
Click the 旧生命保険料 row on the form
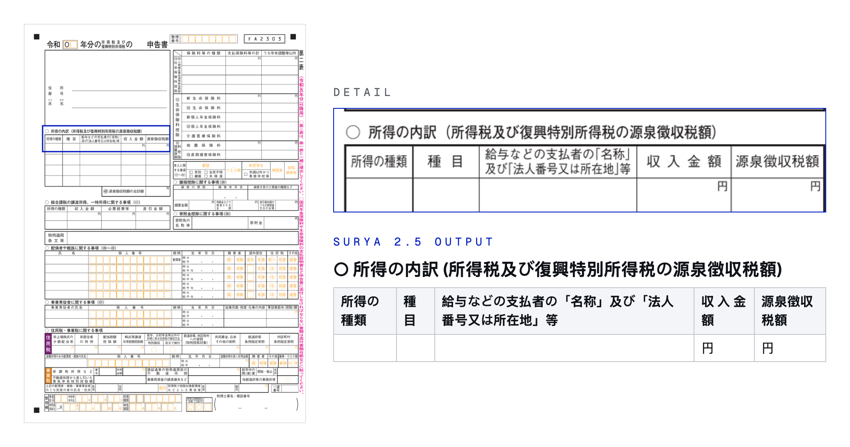[240, 108]
